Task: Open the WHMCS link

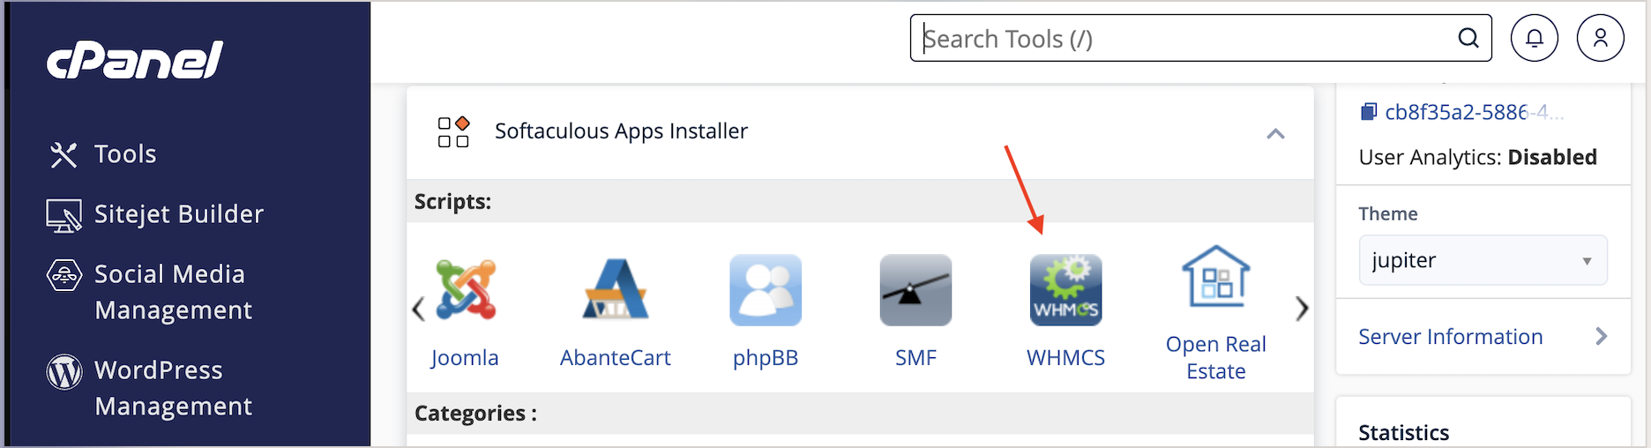Action: point(1065,357)
